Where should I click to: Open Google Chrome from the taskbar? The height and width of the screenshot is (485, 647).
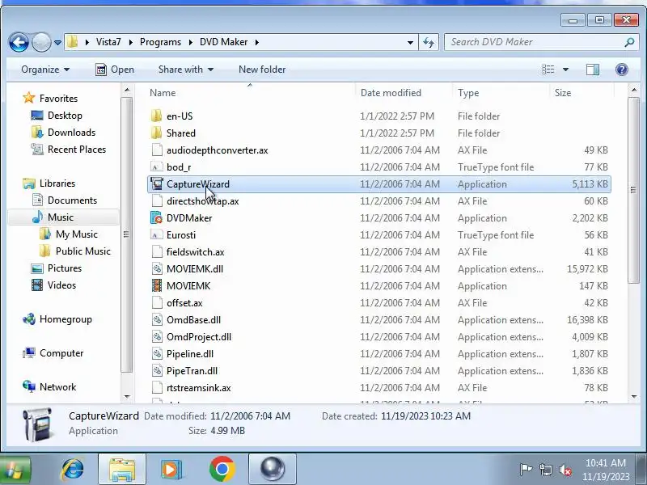click(x=222, y=469)
